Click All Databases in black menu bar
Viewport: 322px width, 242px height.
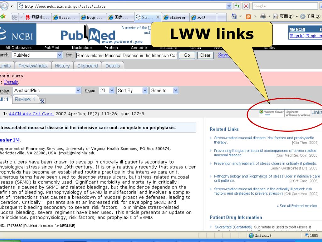click(19, 48)
